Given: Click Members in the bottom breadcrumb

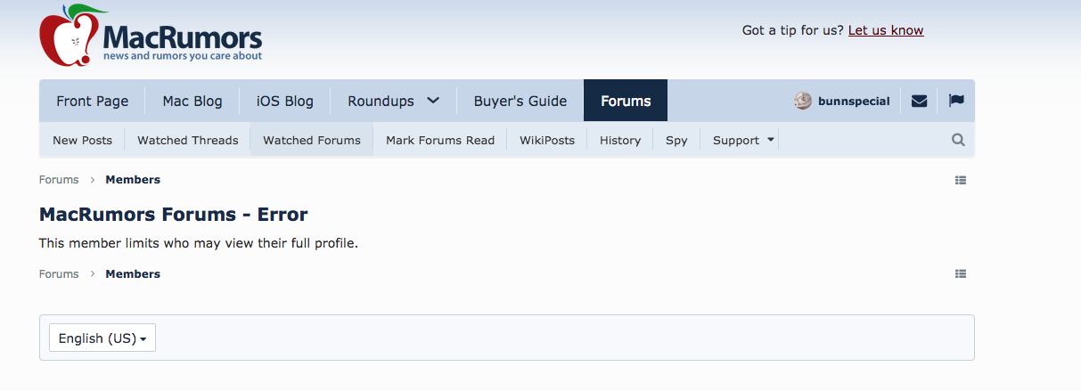Looking at the screenshot, I should coord(133,273).
